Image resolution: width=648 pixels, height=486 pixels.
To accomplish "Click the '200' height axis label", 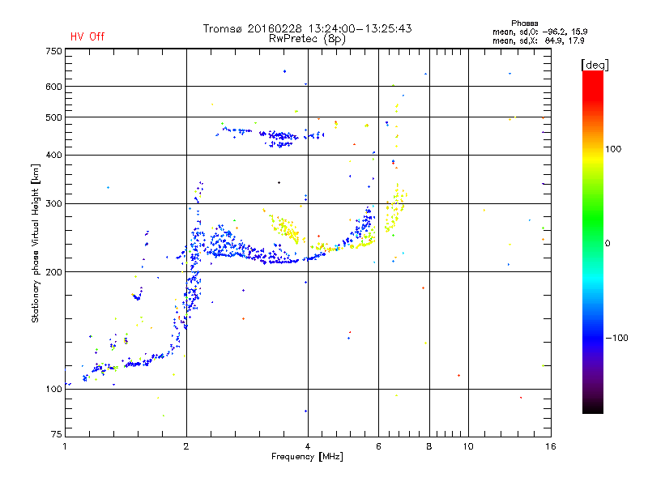I will click(53, 272).
